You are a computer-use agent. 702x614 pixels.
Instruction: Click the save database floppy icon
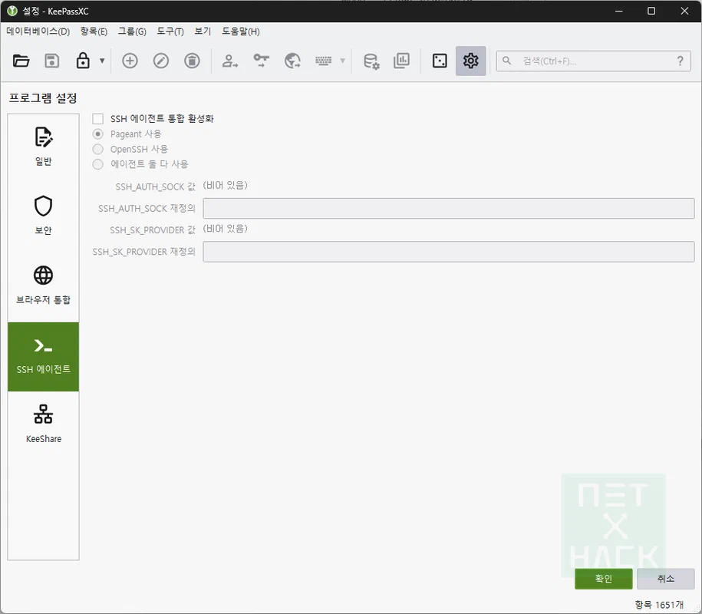(52, 61)
